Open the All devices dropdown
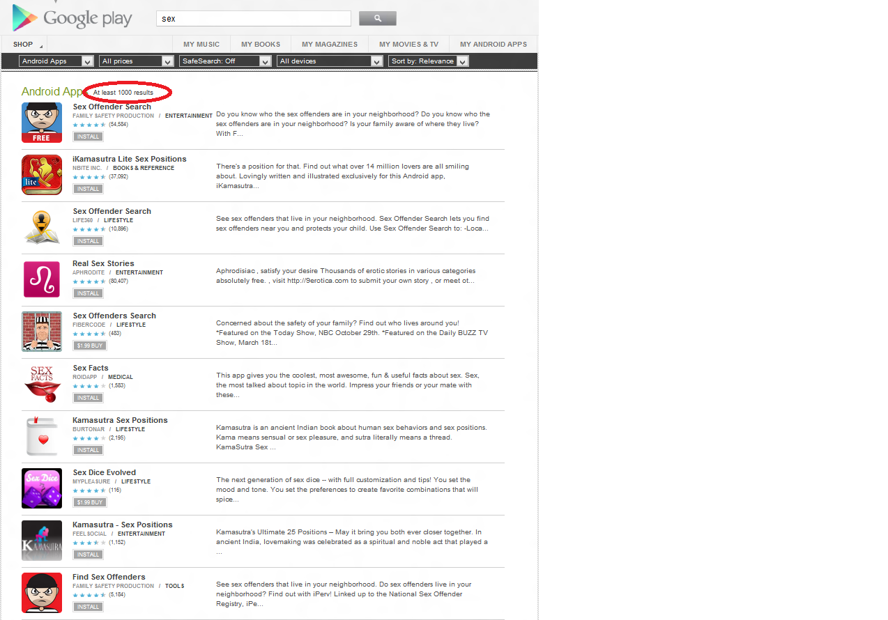 click(330, 61)
